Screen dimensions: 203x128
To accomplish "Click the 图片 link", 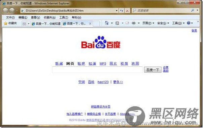I will pos(113,63).
